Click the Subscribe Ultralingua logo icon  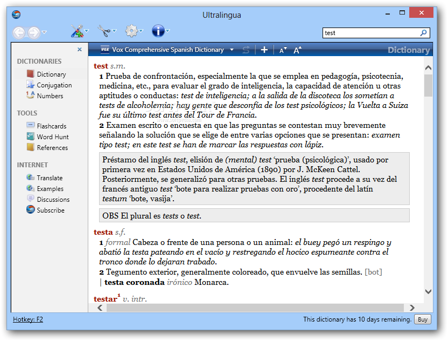[x=30, y=209]
